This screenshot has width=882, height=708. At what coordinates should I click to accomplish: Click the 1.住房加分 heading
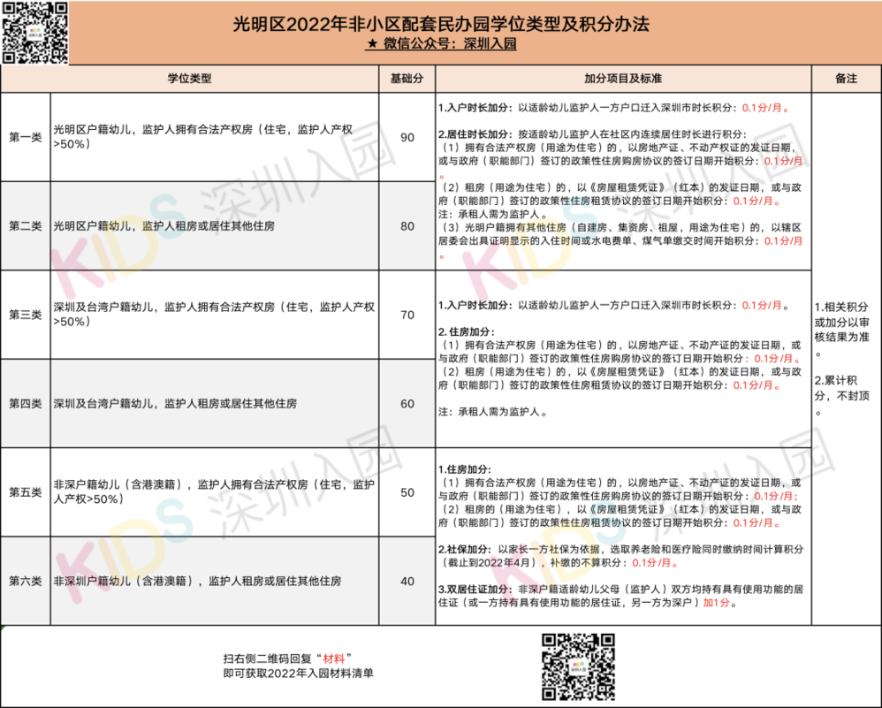coord(464,469)
